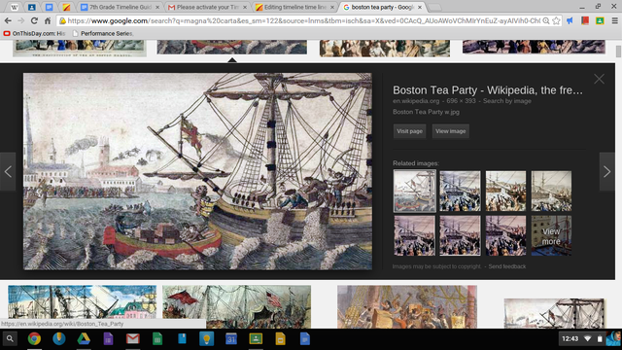Open Google Classroom shelf icon
The width and height of the screenshot is (622, 350).
[256, 339]
